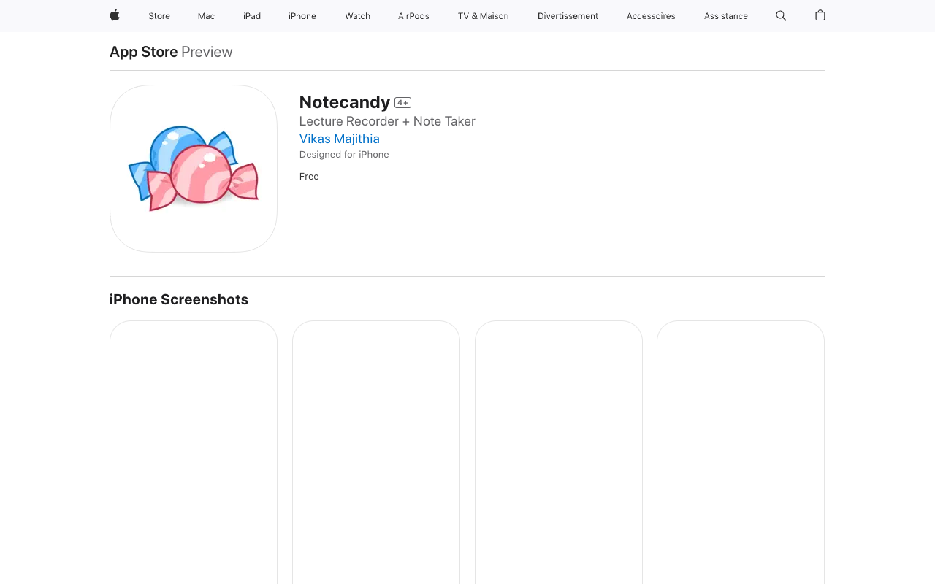Click the Free price label

pyautogui.click(x=309, y=176)
